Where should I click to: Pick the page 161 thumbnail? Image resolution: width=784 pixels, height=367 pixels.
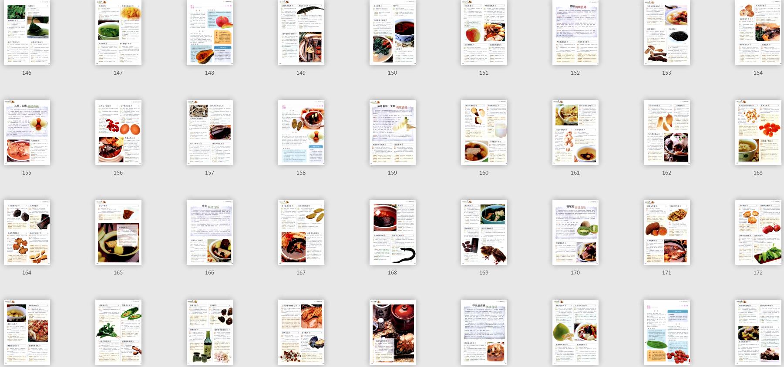575,132
